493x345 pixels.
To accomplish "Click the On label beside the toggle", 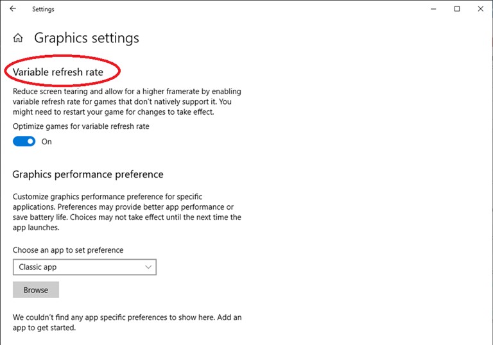I will [46, 142].
